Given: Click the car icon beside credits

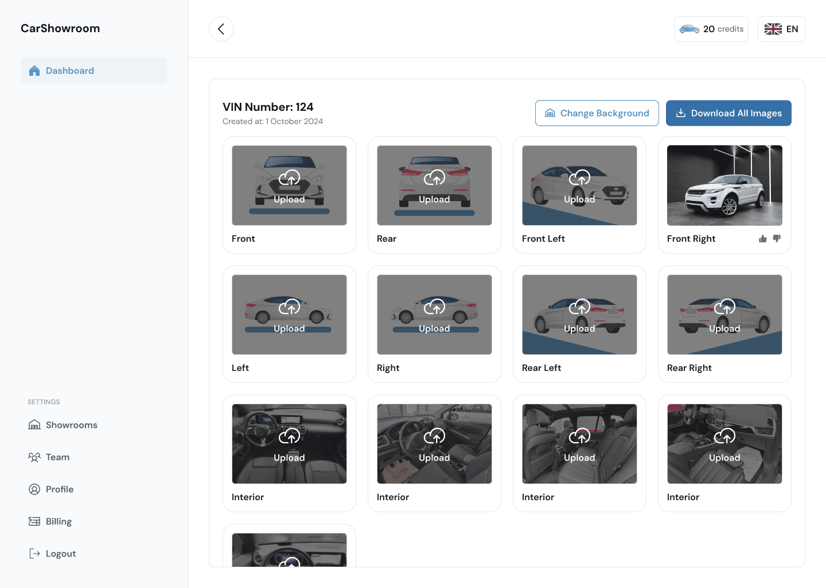Looking at the screenshot, I should tap(689, 29).
